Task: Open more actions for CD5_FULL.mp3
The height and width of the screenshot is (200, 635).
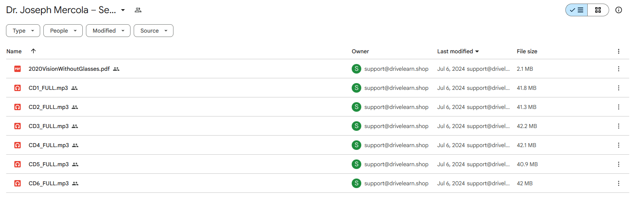Action: [619, 164]
